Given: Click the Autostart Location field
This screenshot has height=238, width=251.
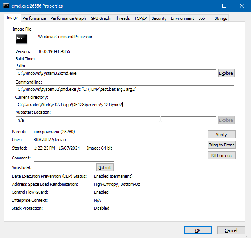Looking at the screenshot, I should click(x=116, y=120).
